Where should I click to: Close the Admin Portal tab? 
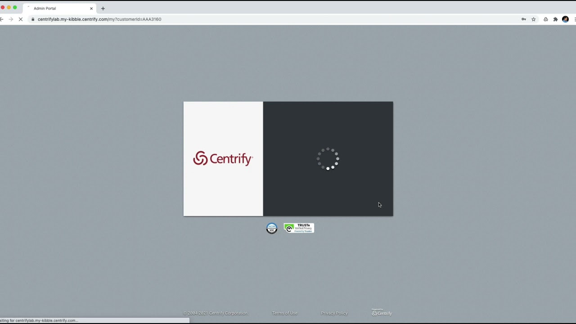[x=91, y=9]
